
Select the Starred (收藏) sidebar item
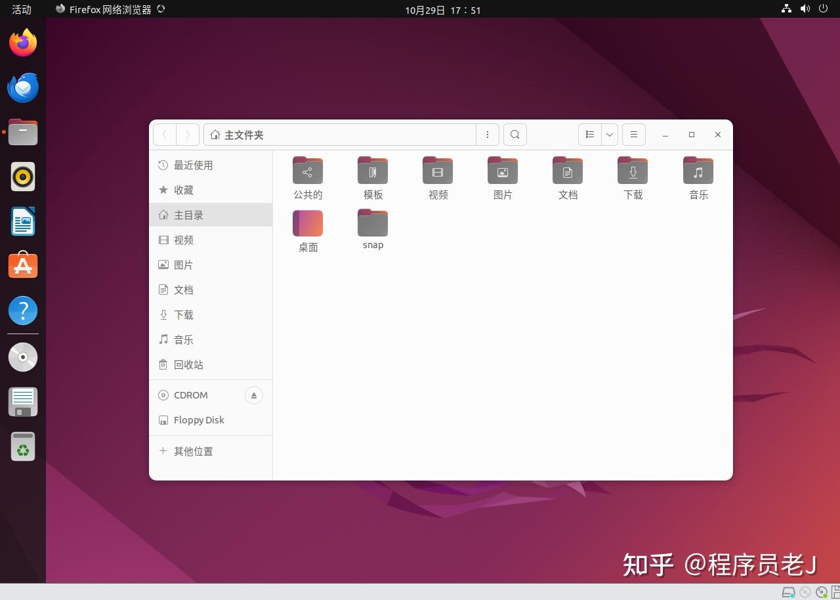click(x=183, y=190)
